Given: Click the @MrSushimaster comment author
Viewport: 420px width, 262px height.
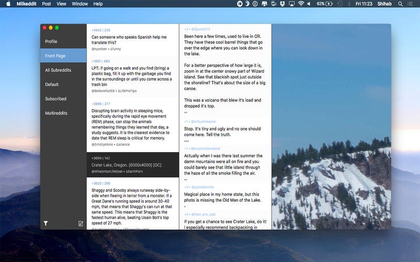Looking at the screenshot, I should click(203, 122).
